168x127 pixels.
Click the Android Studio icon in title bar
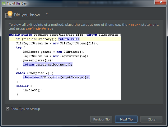[4, 3]
